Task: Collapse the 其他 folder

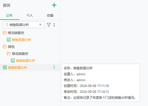Action: 5,47
